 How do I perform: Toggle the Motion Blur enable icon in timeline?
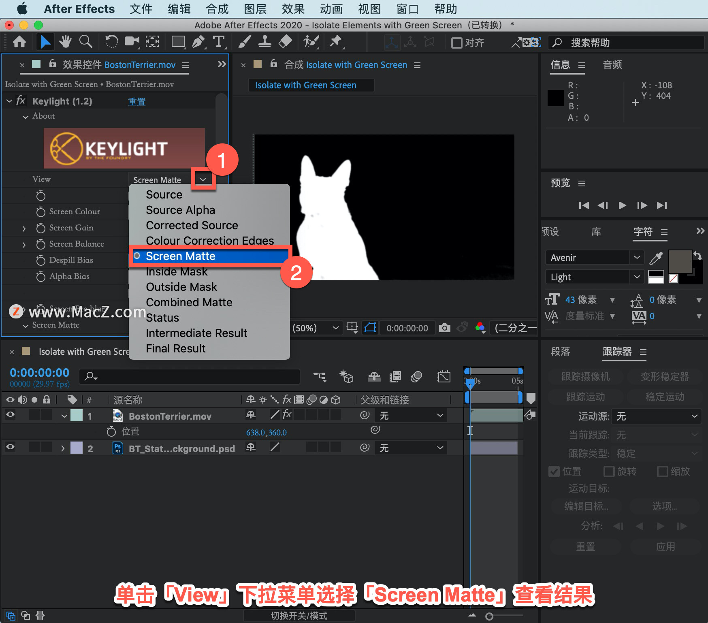[416, 377]
